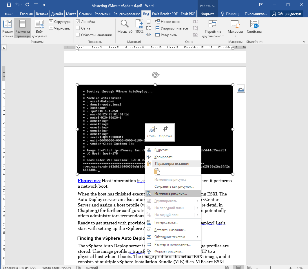The width and height of the screenshot is (308, 269).
Task: Open the Формат picture tools tab
Action: 207,14
